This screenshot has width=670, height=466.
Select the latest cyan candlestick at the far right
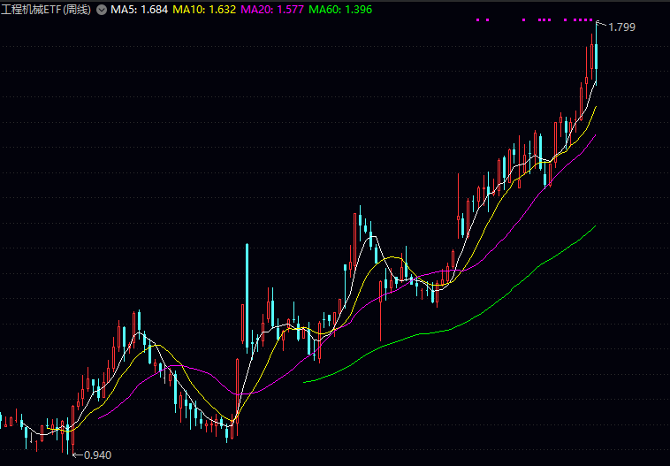[597, 53]
